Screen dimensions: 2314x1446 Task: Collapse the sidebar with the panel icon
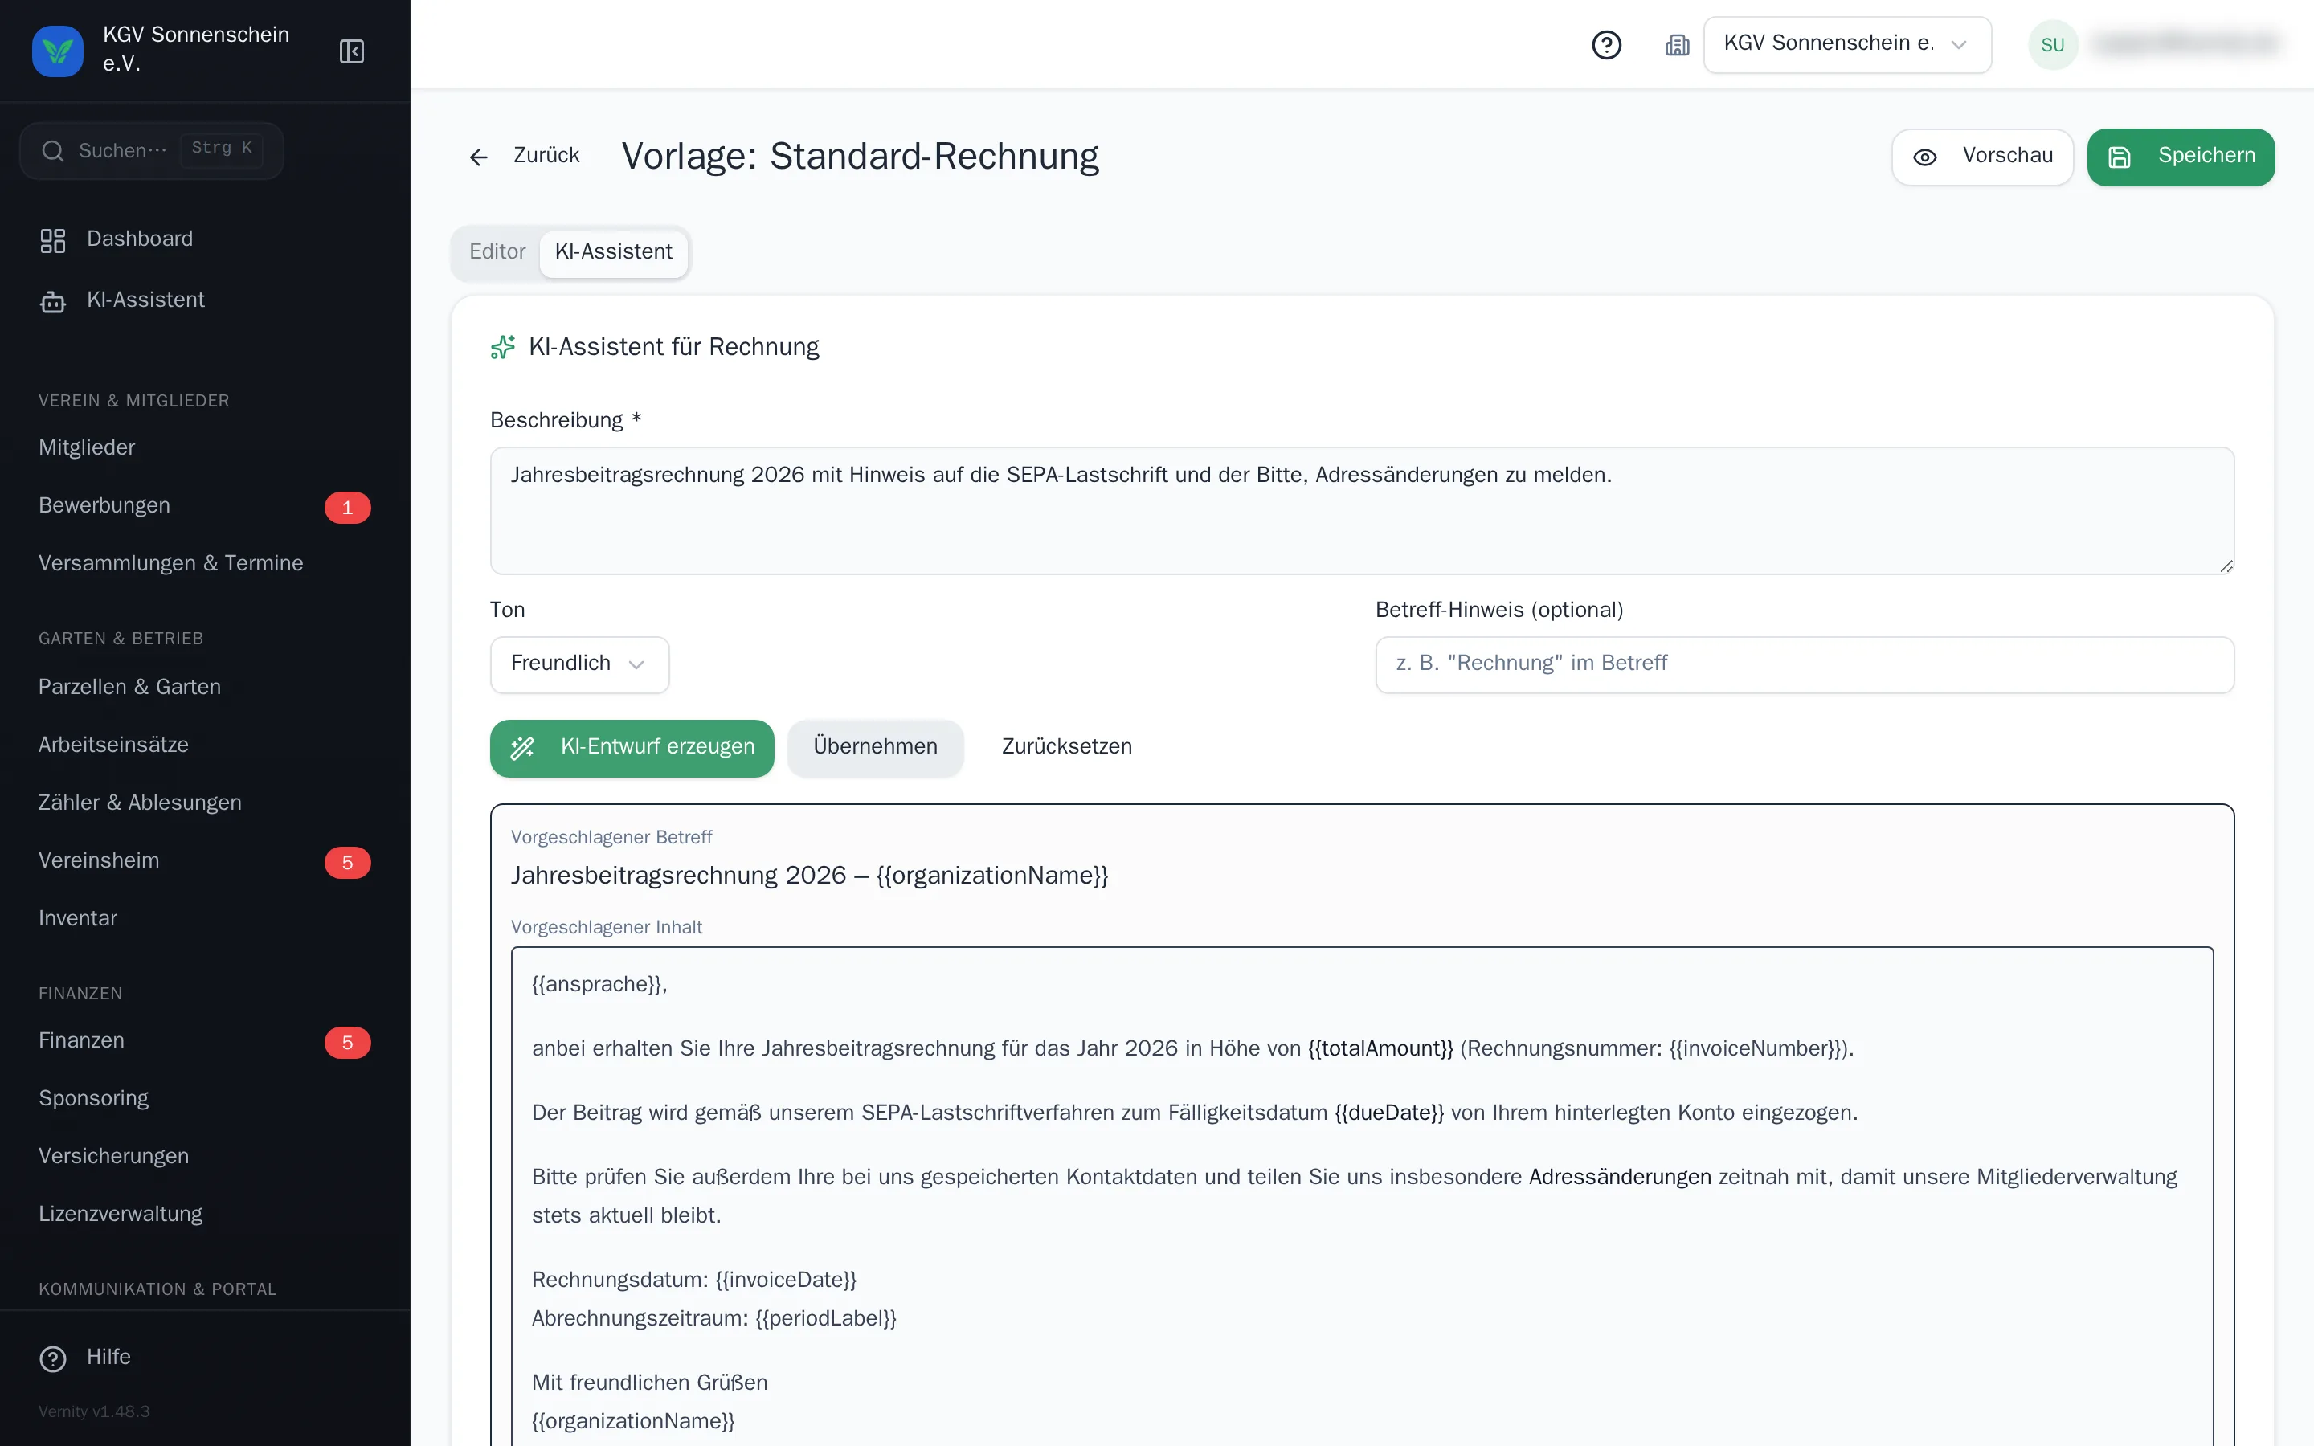coord(352,51)
